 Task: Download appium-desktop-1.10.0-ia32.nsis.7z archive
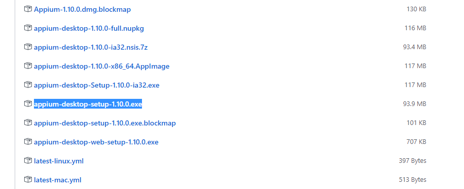click(91, 47)
